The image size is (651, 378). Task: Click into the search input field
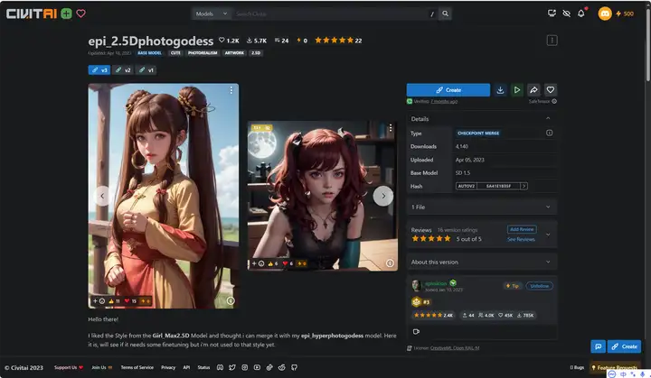(x=332, y=14)
